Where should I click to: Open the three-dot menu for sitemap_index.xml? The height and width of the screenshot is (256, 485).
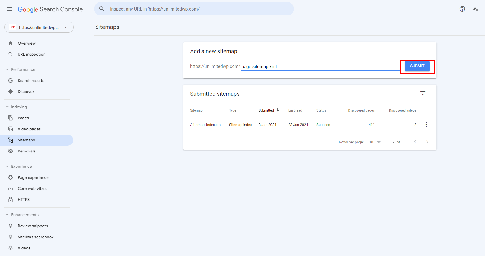426,125
